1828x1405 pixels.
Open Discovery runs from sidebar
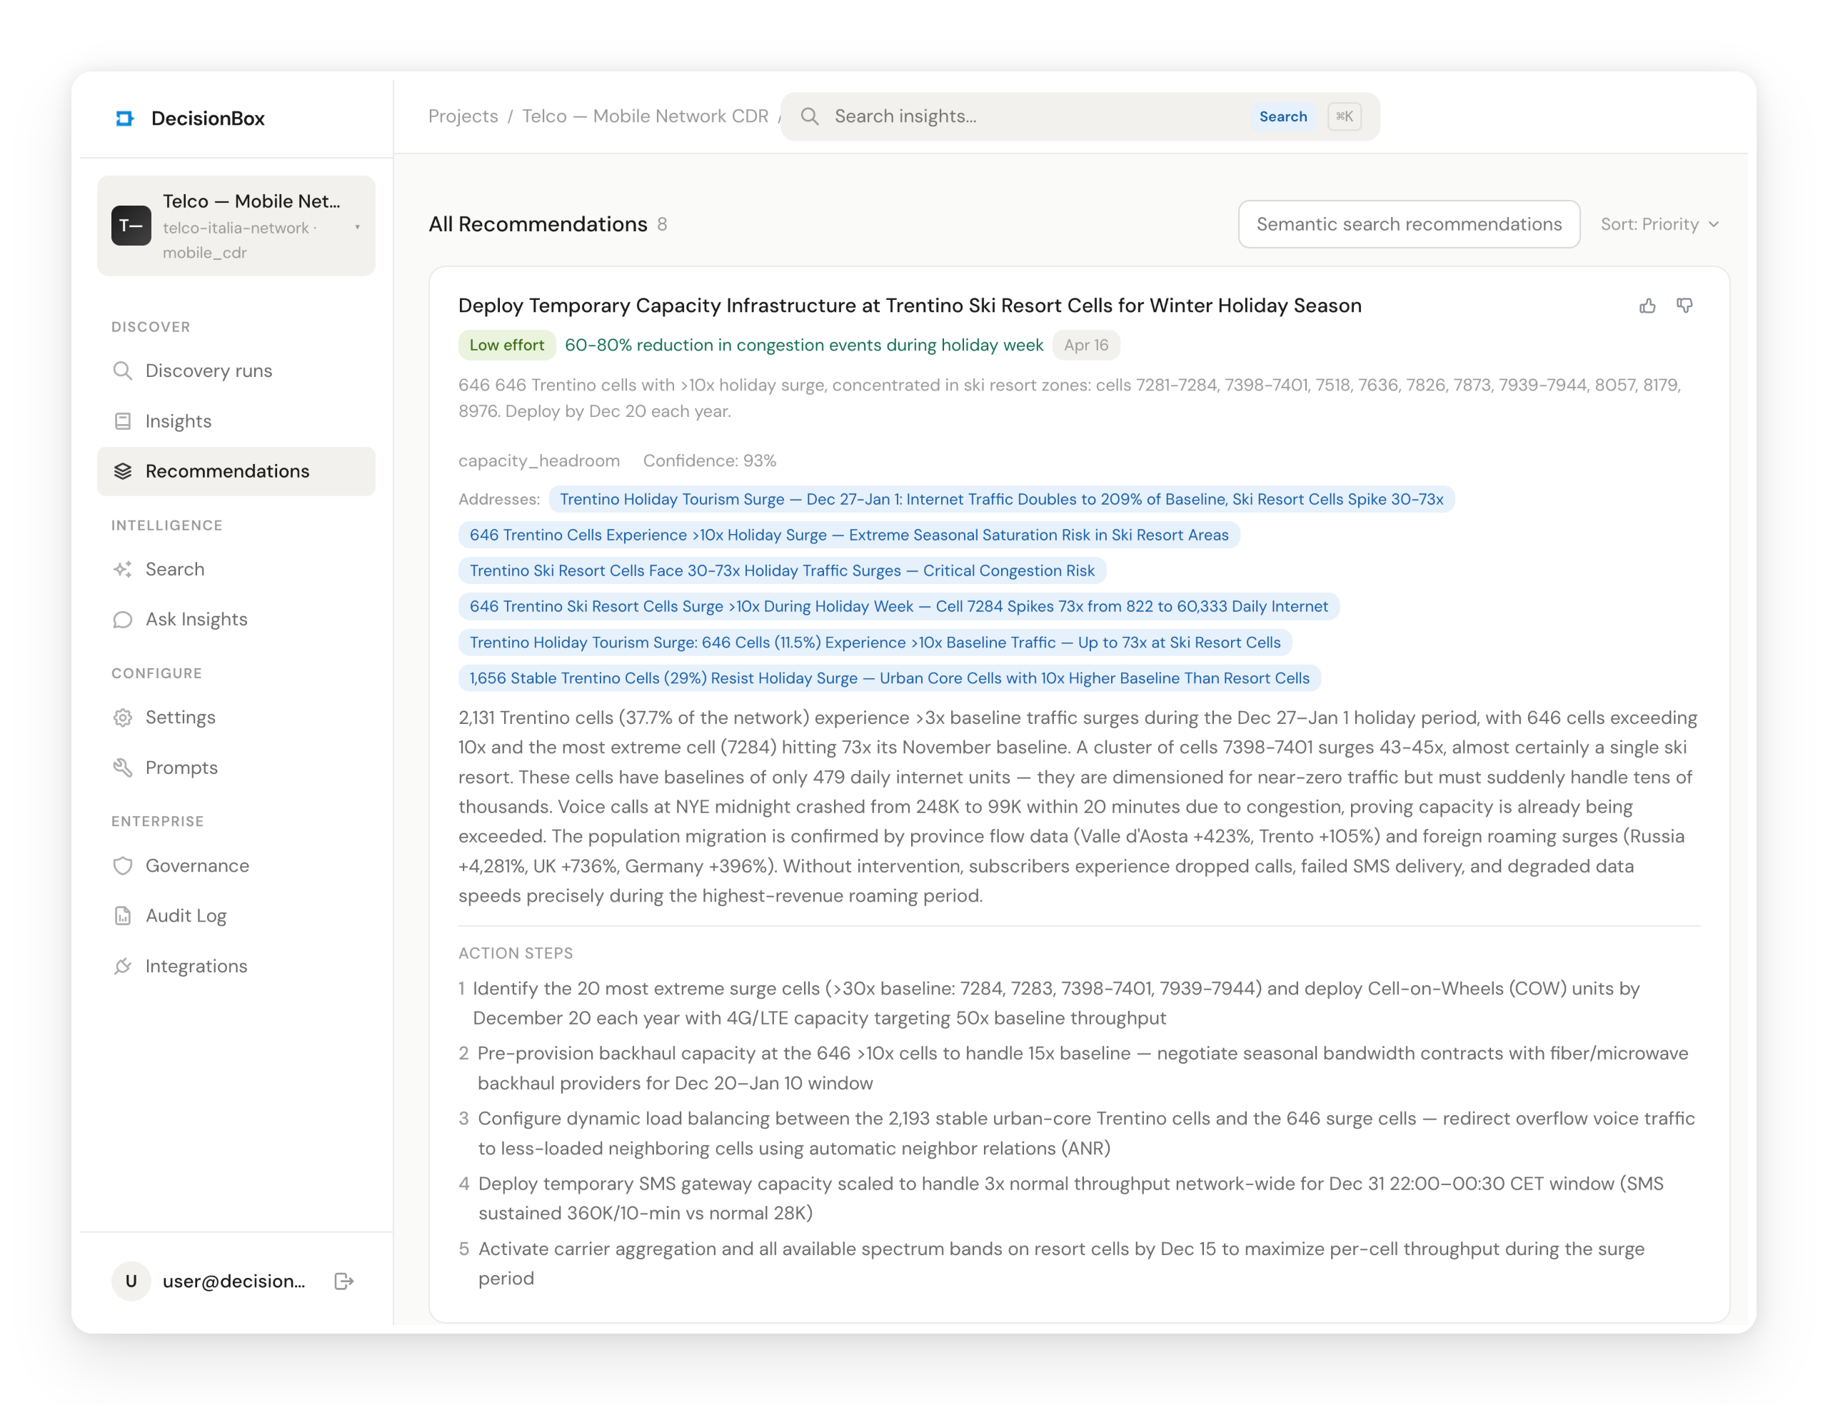209,371
